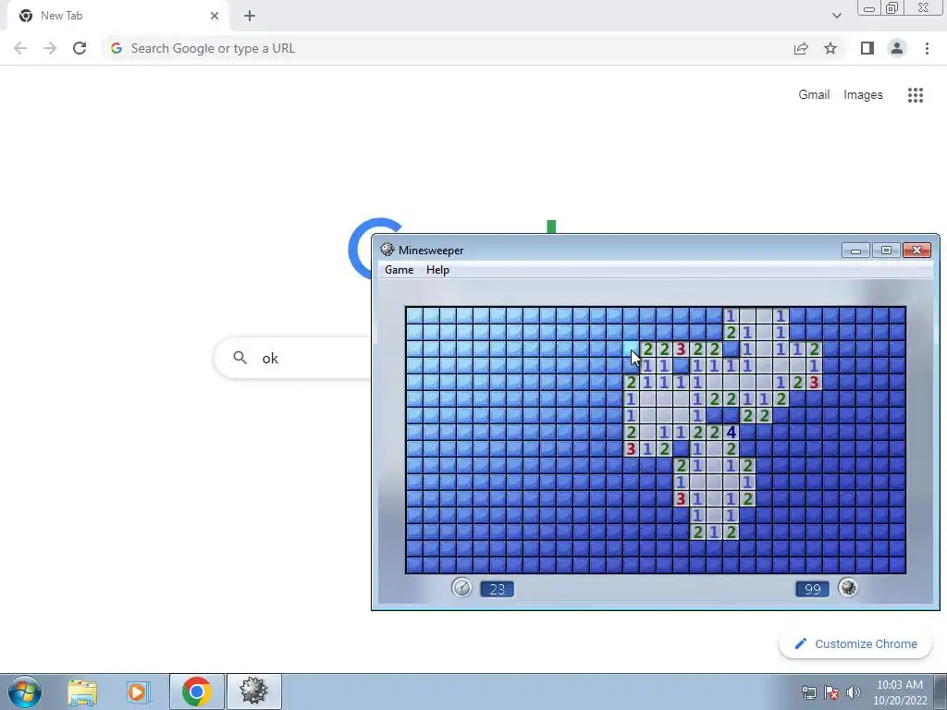This screenshot has width=947, height=710.
Task: Close the New Tab tab
Action: [215, 16]
